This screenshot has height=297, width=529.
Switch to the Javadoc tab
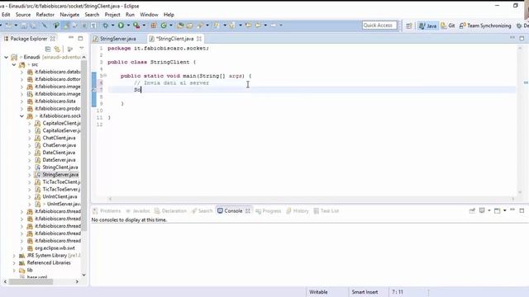(x=138, y=211)
